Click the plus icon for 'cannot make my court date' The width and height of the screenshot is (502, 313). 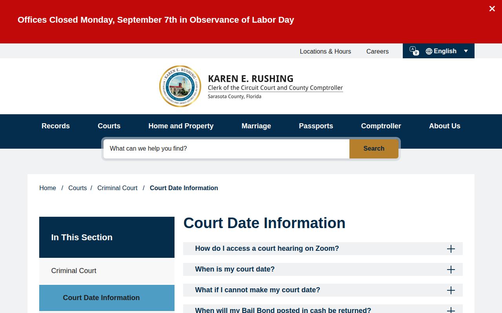pos(451,290)
